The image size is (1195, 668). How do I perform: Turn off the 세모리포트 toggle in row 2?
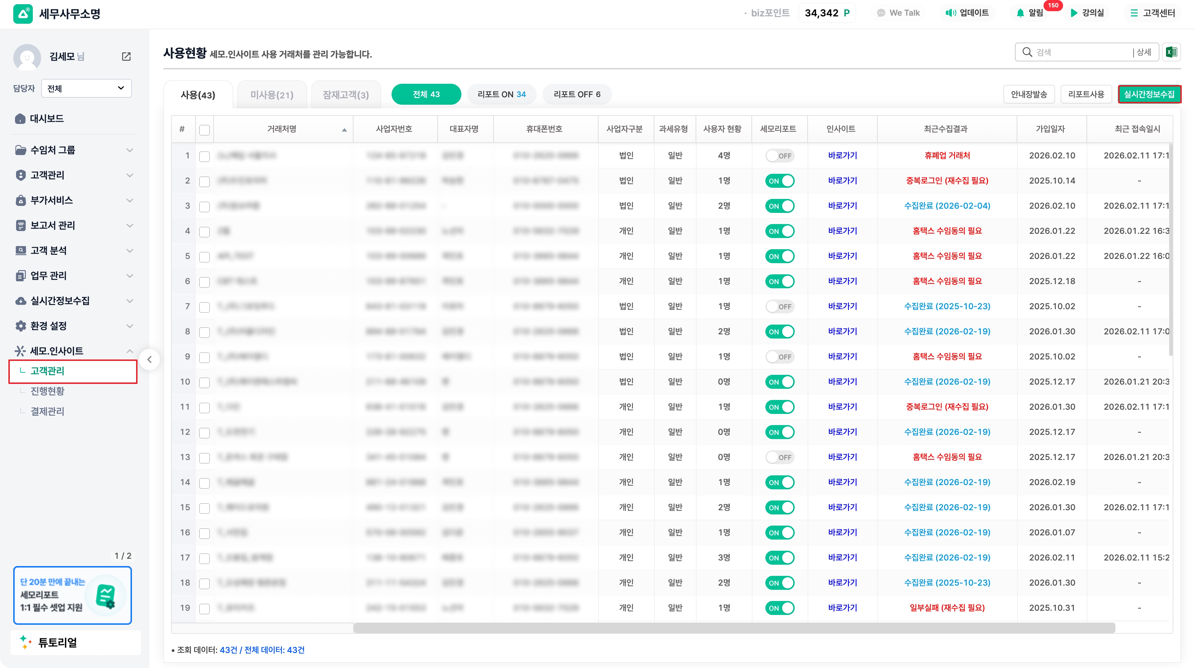coord(779,181)
